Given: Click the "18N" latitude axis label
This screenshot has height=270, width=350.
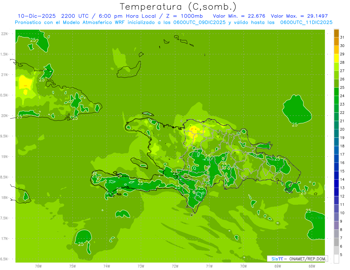Looking at the screenshot, I should tap(4, 197).
